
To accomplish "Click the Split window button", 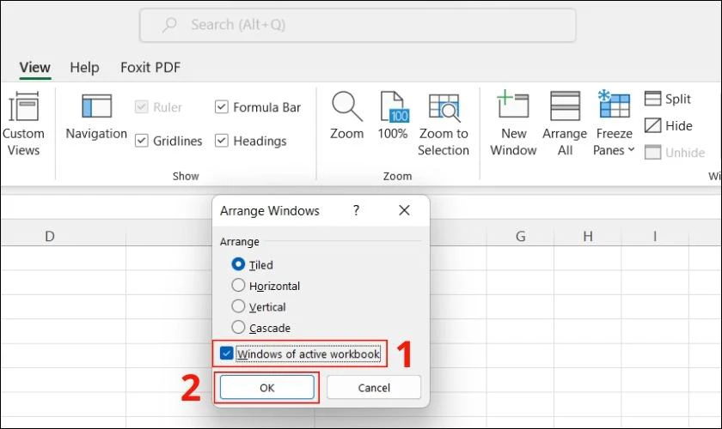I will tap(668, 99).
